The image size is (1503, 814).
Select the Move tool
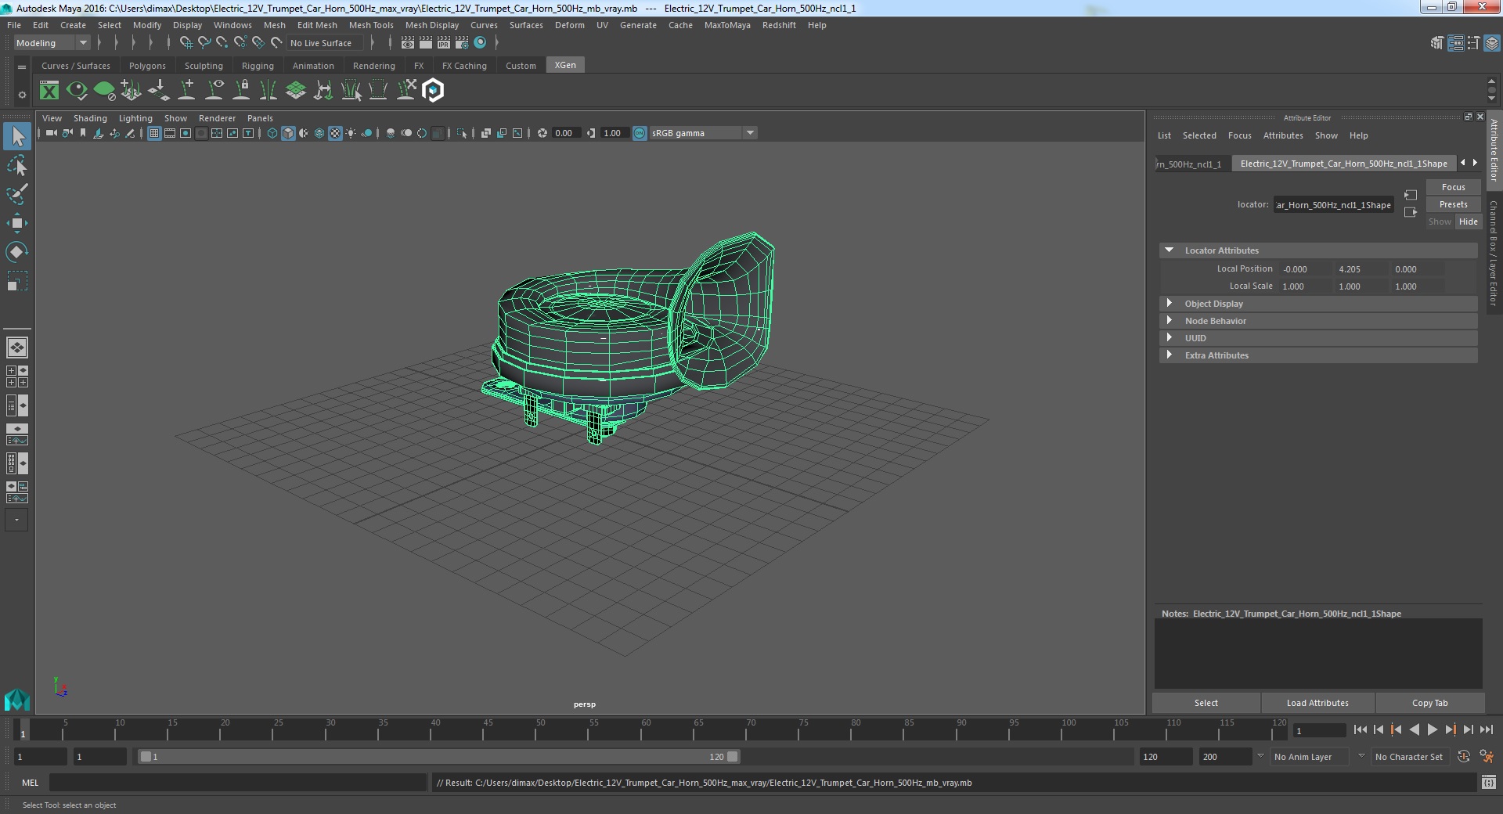tap(17, 223)
